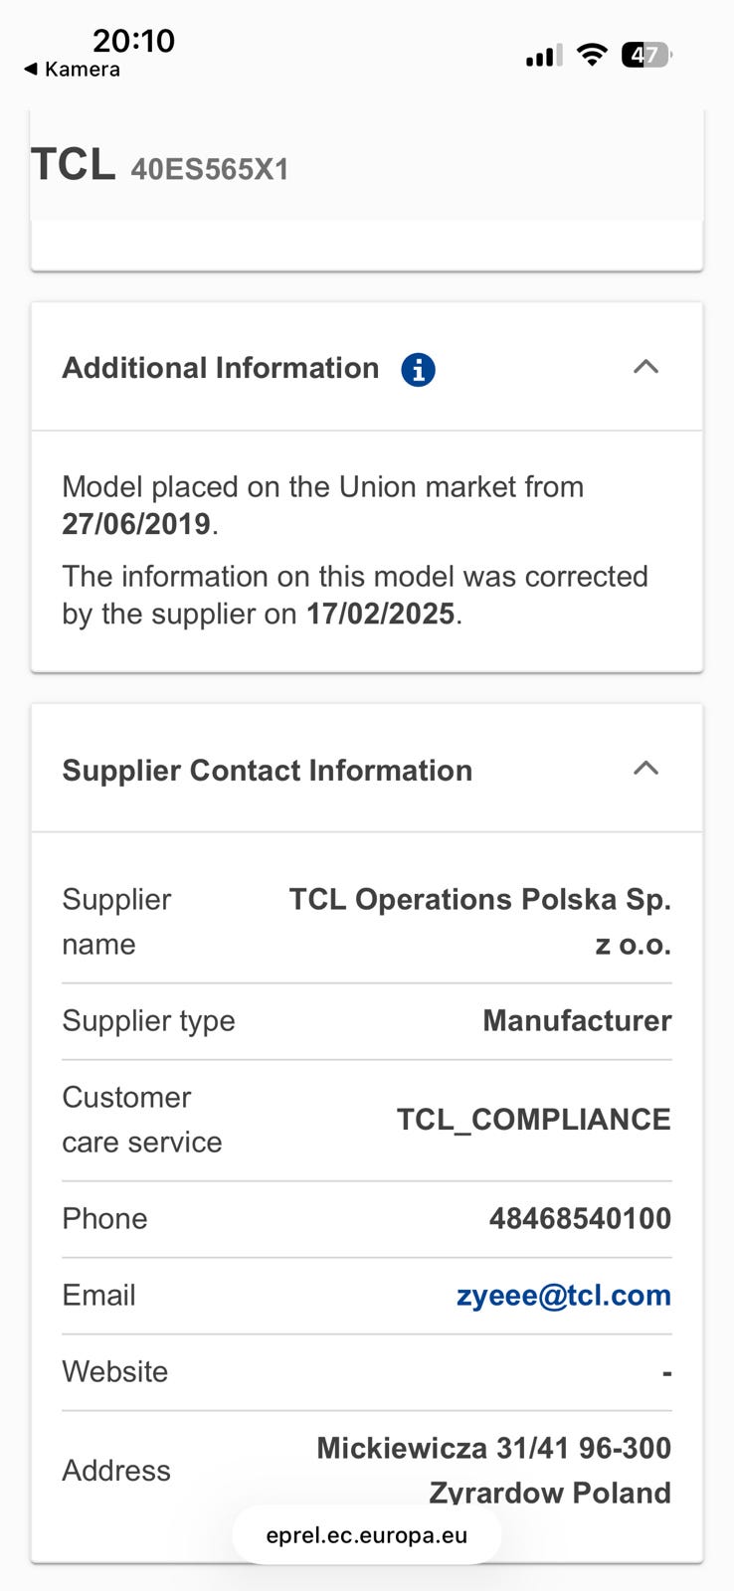Tap the model number 40ES565X1

pyautogui.click(x=210, y=169)
